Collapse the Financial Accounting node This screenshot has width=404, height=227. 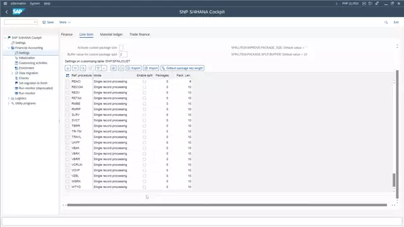pos(9,48)
